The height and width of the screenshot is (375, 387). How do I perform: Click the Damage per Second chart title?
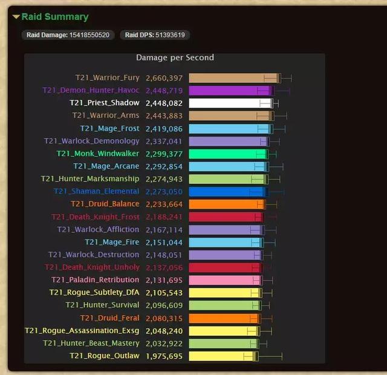[x=175, y=57]
